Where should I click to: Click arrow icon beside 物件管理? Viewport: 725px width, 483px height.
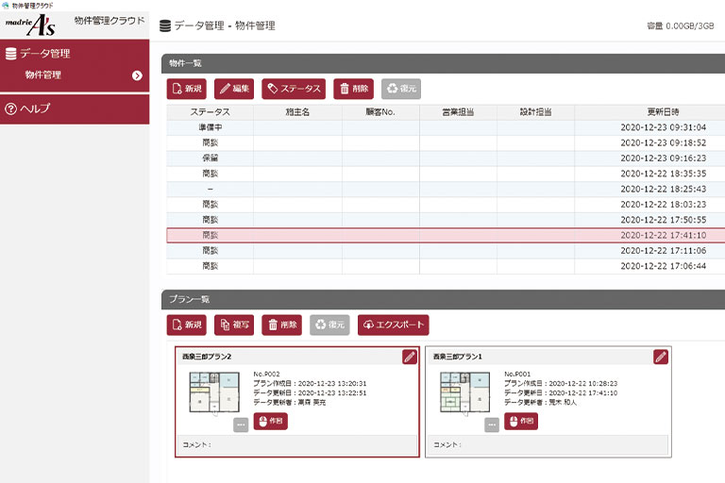137,75
